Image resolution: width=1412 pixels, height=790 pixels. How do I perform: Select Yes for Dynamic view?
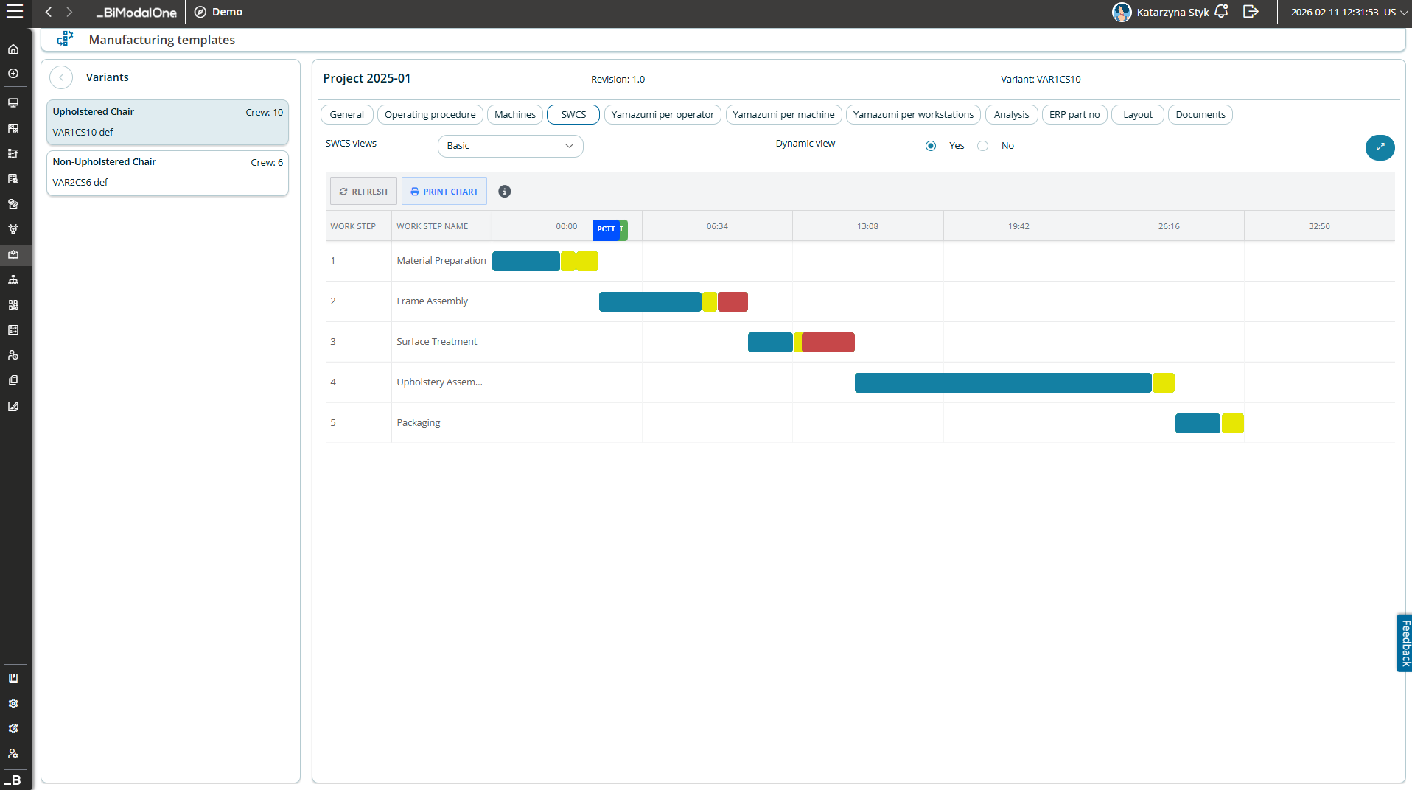coord(931,146)
